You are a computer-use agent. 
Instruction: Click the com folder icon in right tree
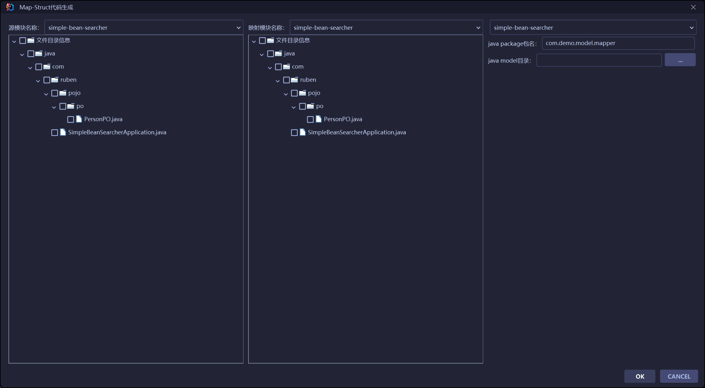click(x=286, y=67)
